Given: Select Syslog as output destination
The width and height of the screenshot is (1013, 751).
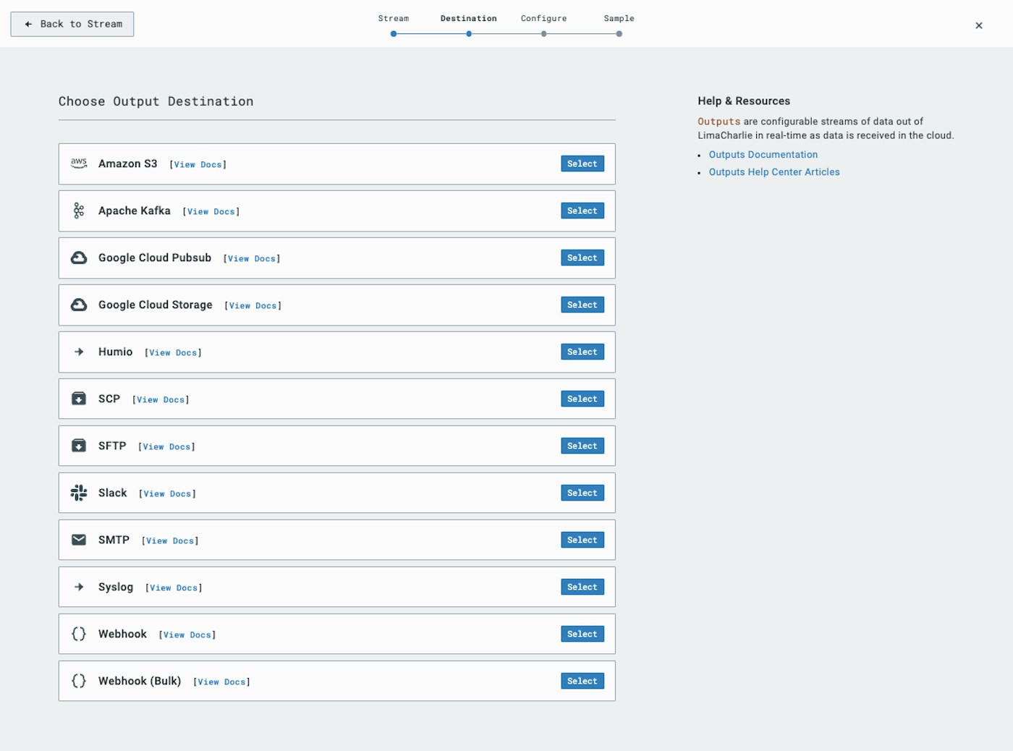Looking at the screenshot, I should (x=582, y=587).
